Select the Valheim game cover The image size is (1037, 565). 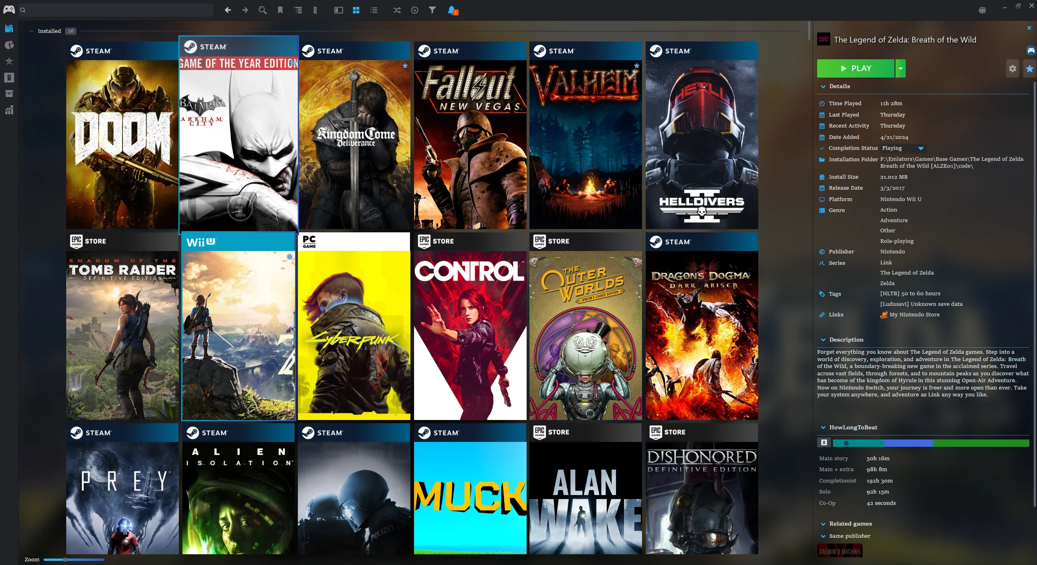point(586,135)
